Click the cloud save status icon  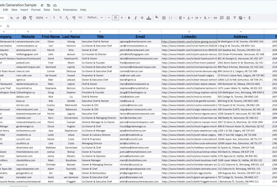point(55,5)
